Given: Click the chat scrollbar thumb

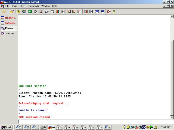Looking at the screenshot, I should pyautogui.click(x=172, y=78).
